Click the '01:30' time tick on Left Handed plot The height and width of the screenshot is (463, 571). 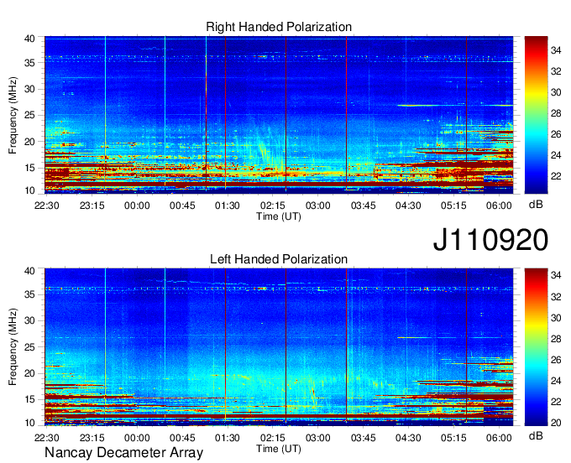(x=228, y=438)
